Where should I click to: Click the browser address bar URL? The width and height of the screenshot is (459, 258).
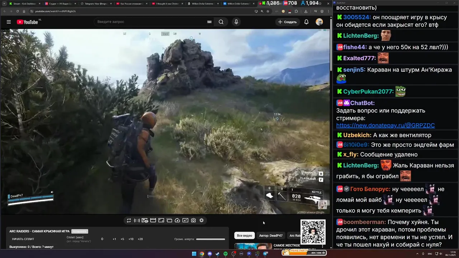(x=56, y=11)
